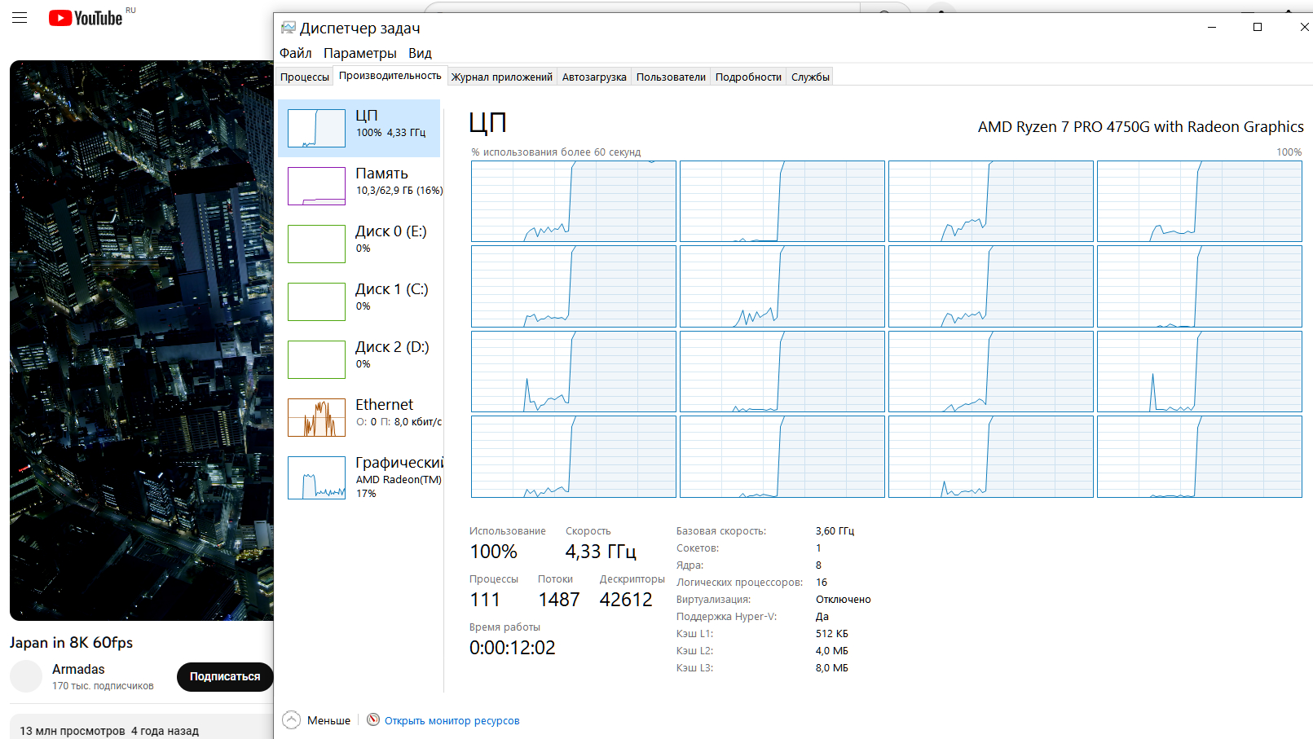The image size is (1313, 739).
Task: Click the 3,60 ГГц base speed value
Action: tap(835, 530)
